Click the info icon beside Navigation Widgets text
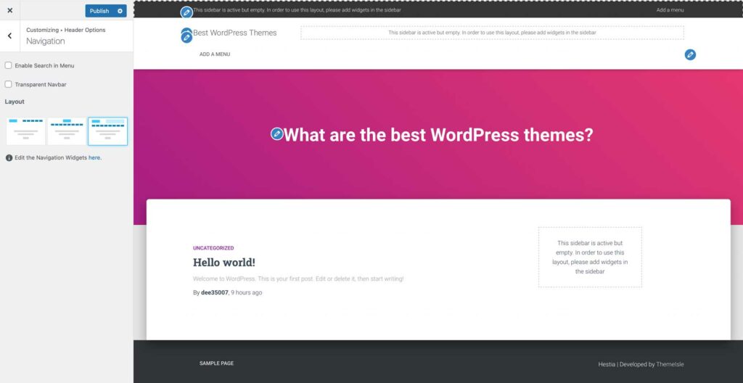Viewport: 743px width, 383px height. [9, 157]
